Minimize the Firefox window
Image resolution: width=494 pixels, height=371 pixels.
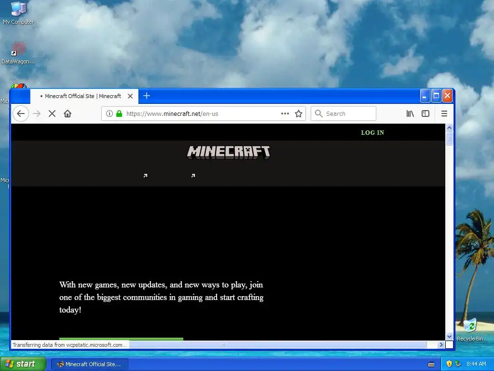(x=425, y=96)
